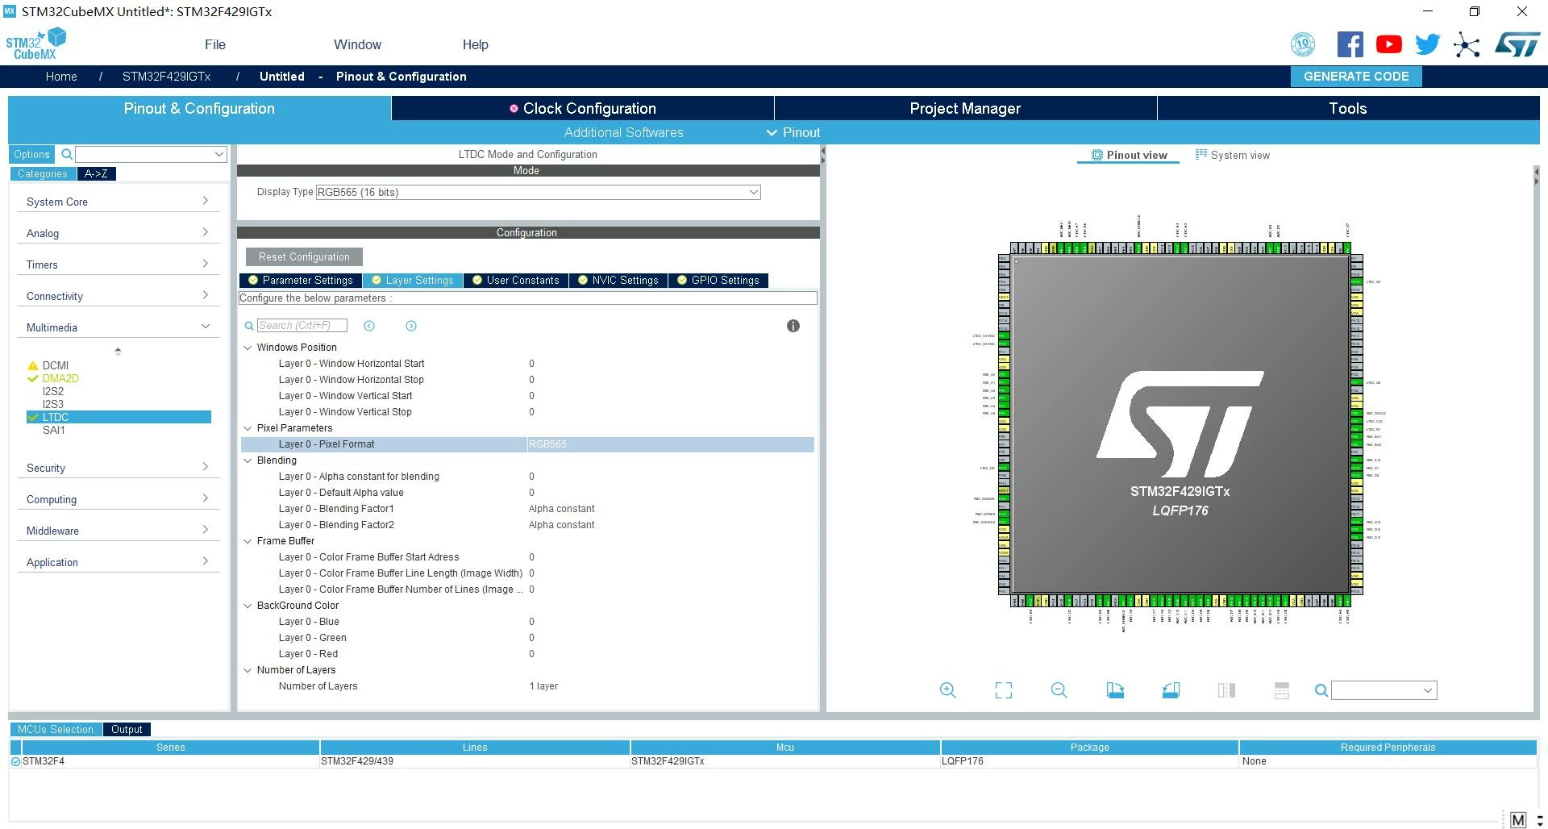Select DMA2D peripheral in Multimedia
Screen dimensions: 1548x829
point(60,378)
